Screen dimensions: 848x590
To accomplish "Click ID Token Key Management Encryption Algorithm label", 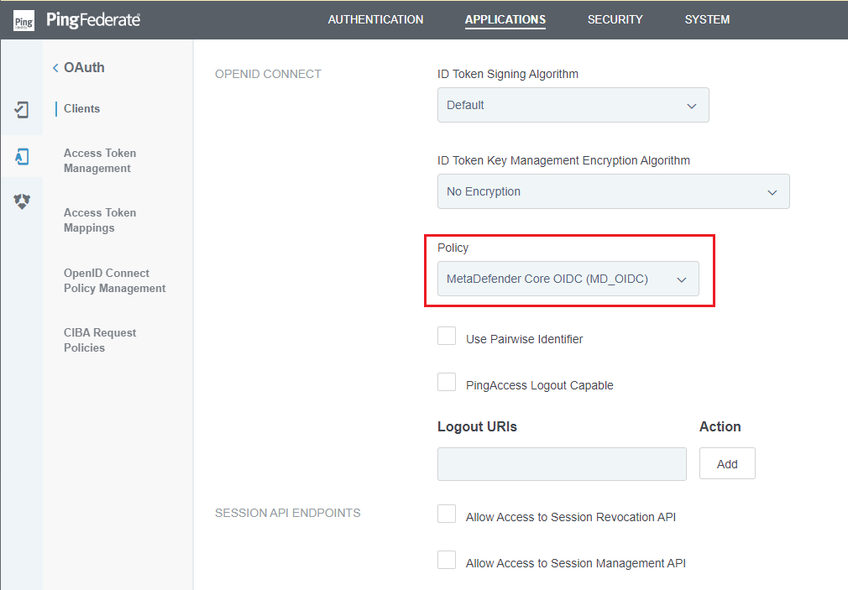I will tap(563, 160).
